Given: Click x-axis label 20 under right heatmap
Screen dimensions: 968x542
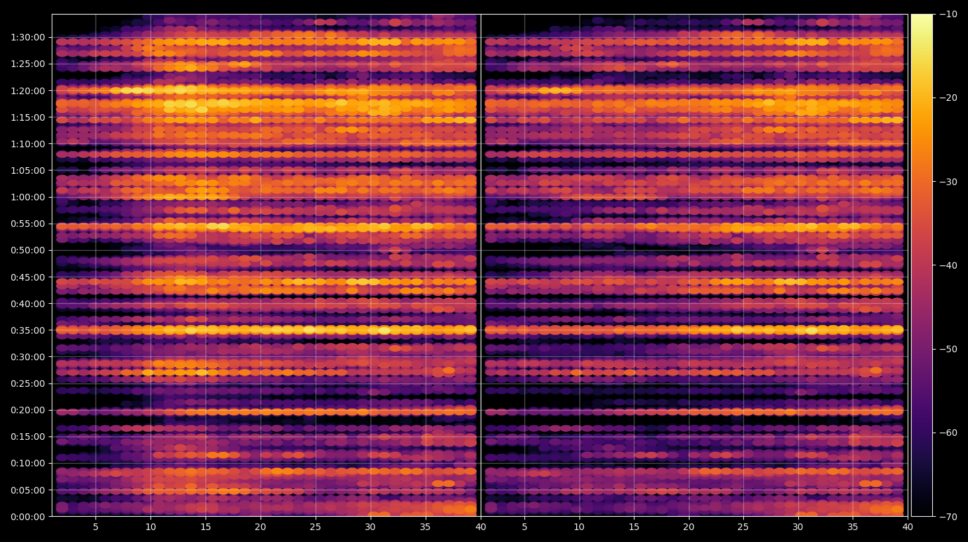Looking at the screenshot, I should [x=689, y=527].
